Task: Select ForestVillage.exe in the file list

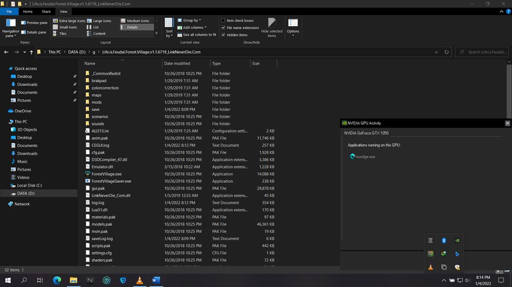Action: (106, 174)
